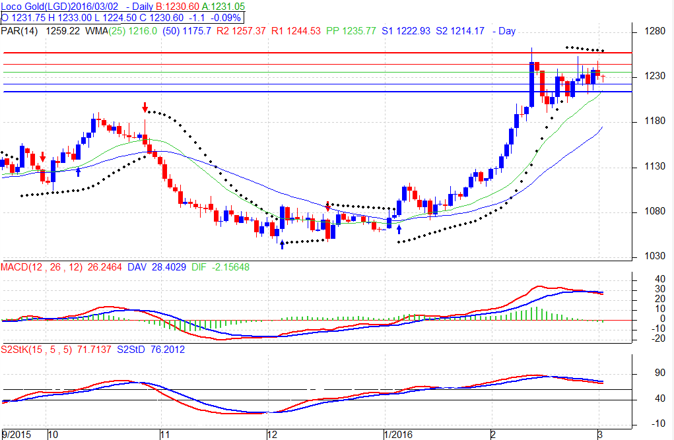Click the S2 1214.17 support label
The width and height of the screenshot is (674, 440).
point(460,31)
